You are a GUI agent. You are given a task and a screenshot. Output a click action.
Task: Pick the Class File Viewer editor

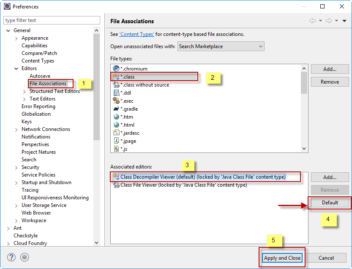(x=183, y=185)
